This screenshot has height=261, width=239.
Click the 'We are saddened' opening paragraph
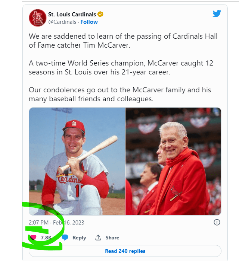(x=123, y=41)
